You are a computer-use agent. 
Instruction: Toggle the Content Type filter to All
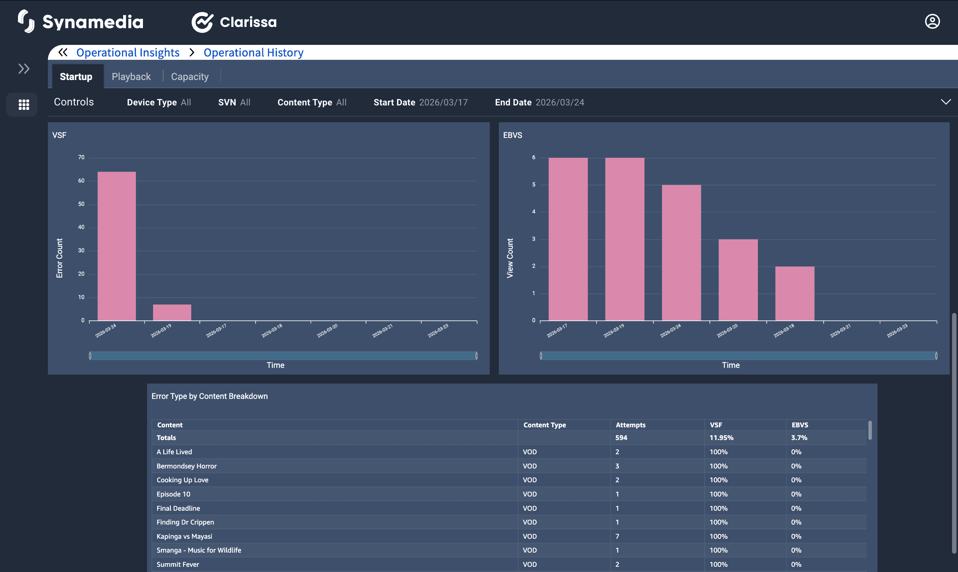[312, 102]
